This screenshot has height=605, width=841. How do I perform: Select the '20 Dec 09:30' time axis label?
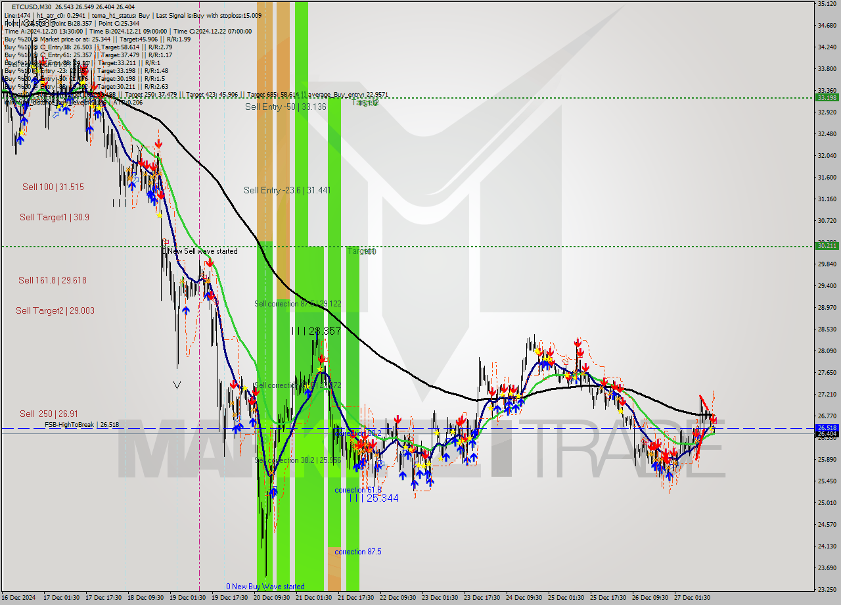coord(271,598)
